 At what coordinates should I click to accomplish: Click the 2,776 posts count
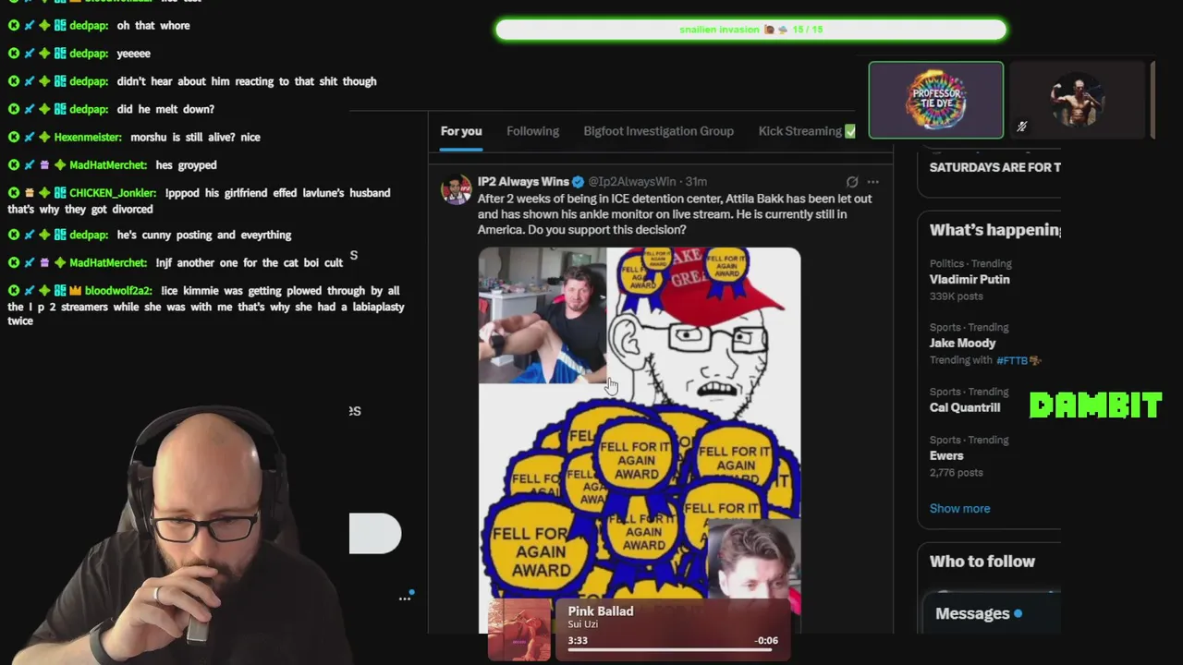tap(956, 473)
